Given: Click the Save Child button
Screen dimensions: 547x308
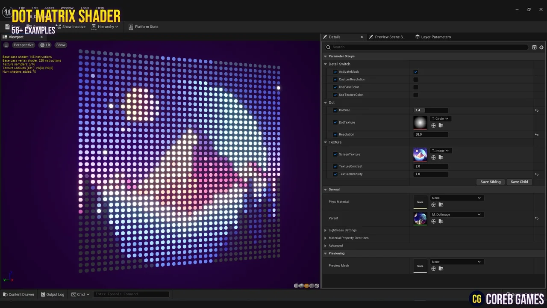Looking at the screenshot, I should tap(519, 182).
